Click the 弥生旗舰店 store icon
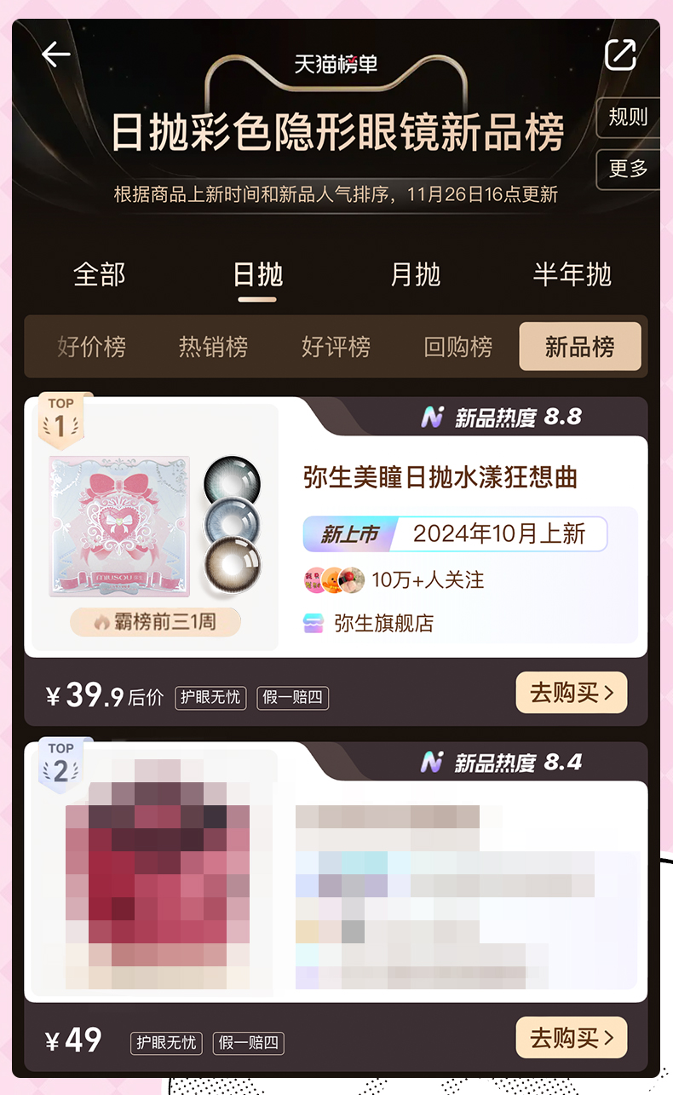The image size is (673, 1095). 313,624
